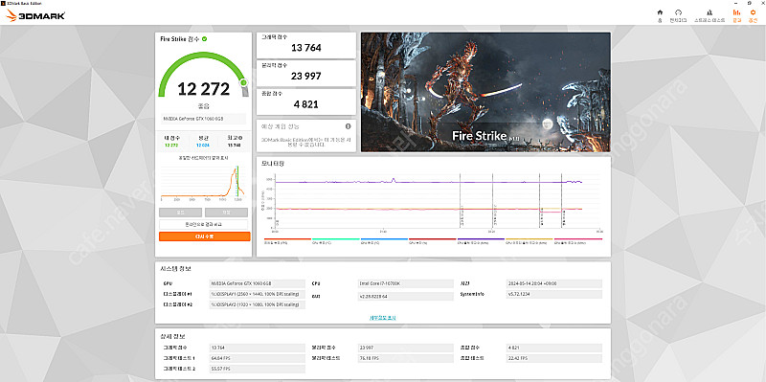Toggle the blue GPU temperature legend

(384, 241)
